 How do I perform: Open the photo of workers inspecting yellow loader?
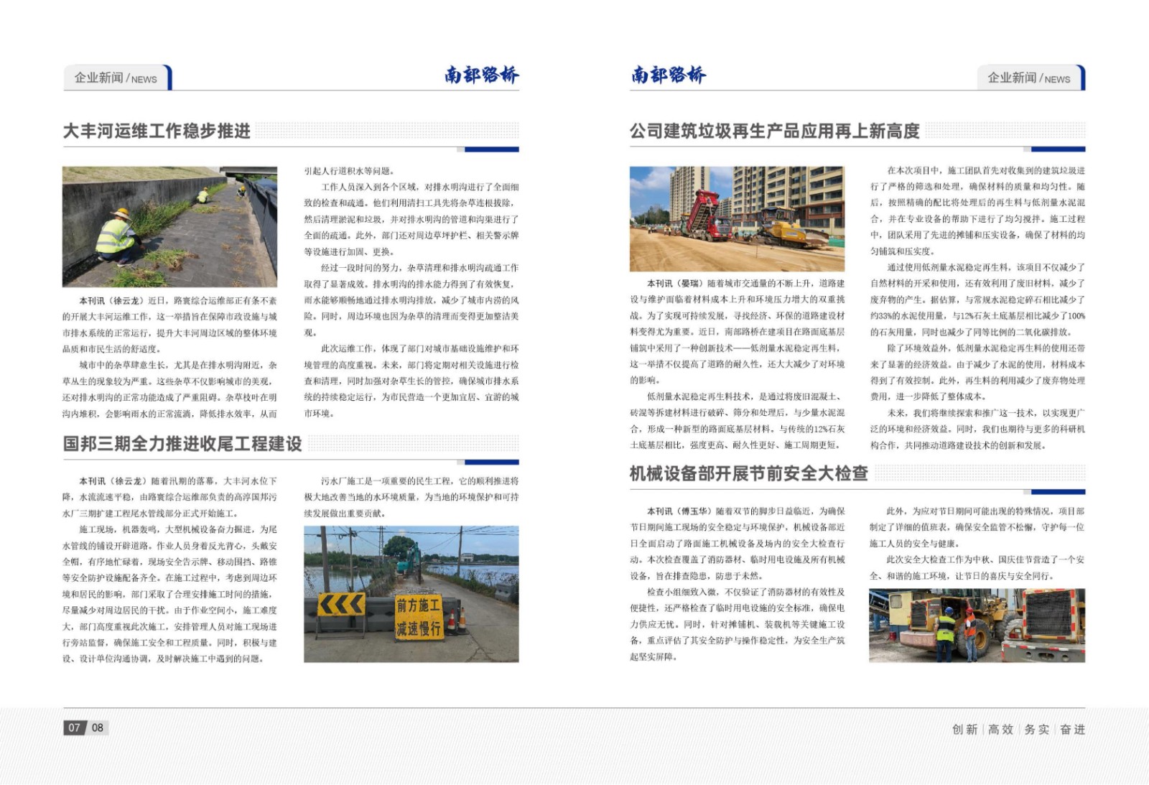(x=977, y=626)
